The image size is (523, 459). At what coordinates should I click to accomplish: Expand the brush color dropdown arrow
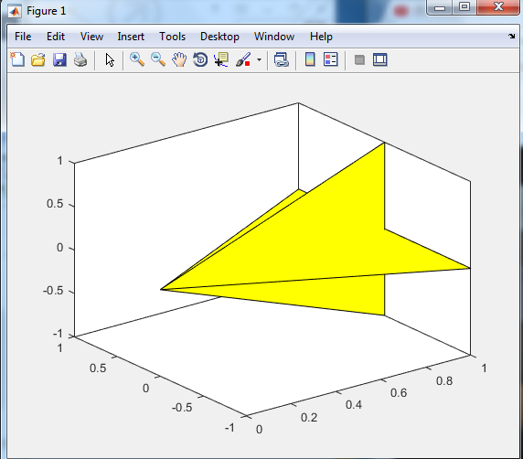(x=259, y=60)
